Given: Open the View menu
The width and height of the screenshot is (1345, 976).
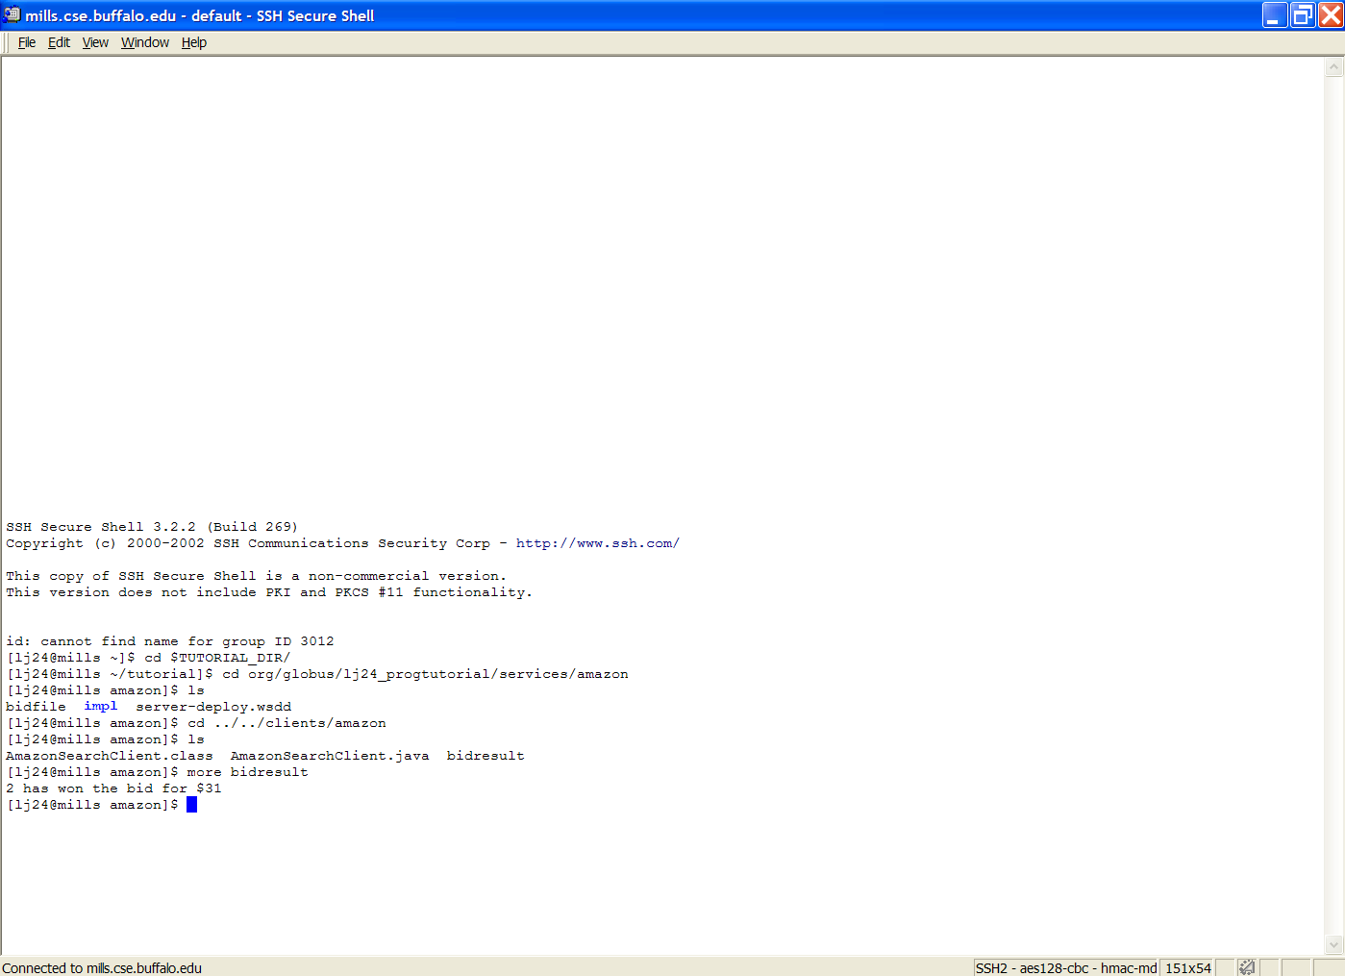Looking at the screenshot, I should pos(95,42).
